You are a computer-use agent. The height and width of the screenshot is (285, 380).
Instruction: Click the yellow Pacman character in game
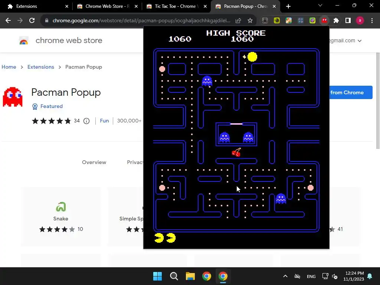252,57
